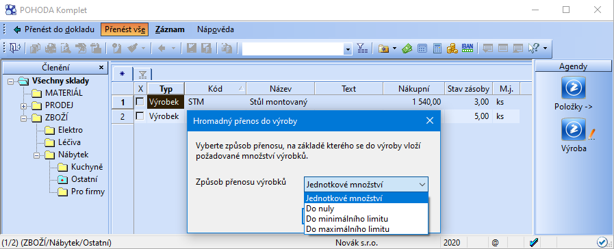Close the Hromadný přenos do výroby dialog

[x=430, y=120]
